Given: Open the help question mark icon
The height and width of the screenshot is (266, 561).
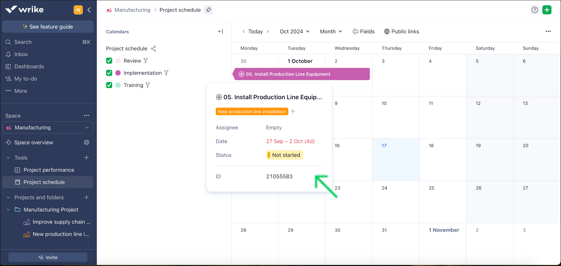Looking at the screenshot, I should [x=535, y=10].
